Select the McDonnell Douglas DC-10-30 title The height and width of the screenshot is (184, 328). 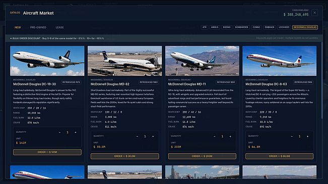pyautogui.click(x=35, y=84)
